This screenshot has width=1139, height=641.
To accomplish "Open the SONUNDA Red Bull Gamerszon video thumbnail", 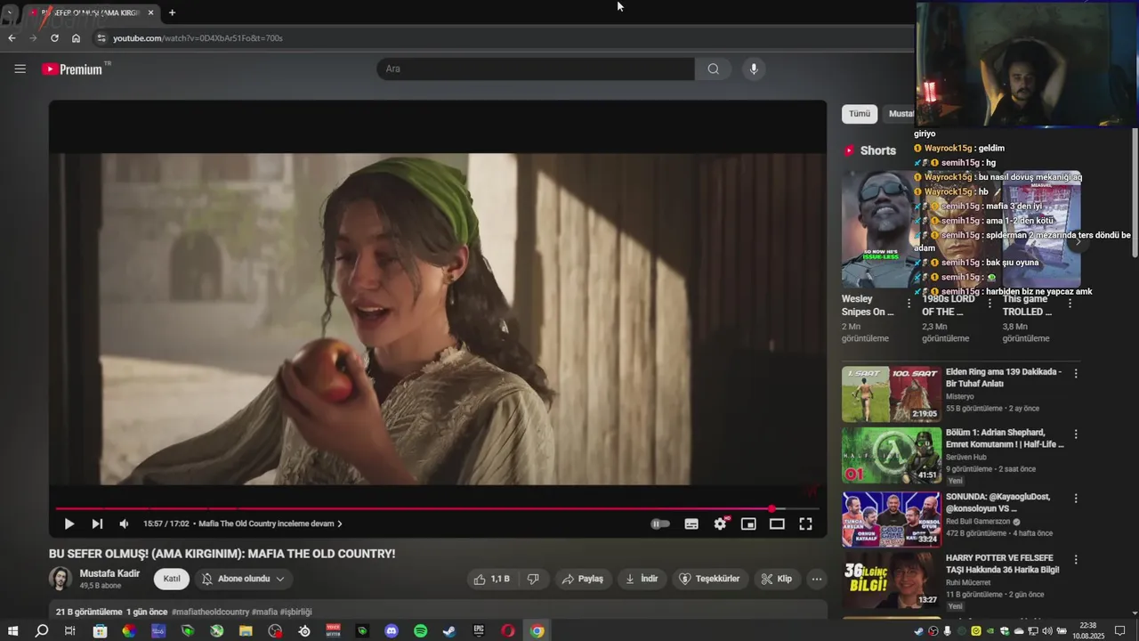I will point(891,519).
